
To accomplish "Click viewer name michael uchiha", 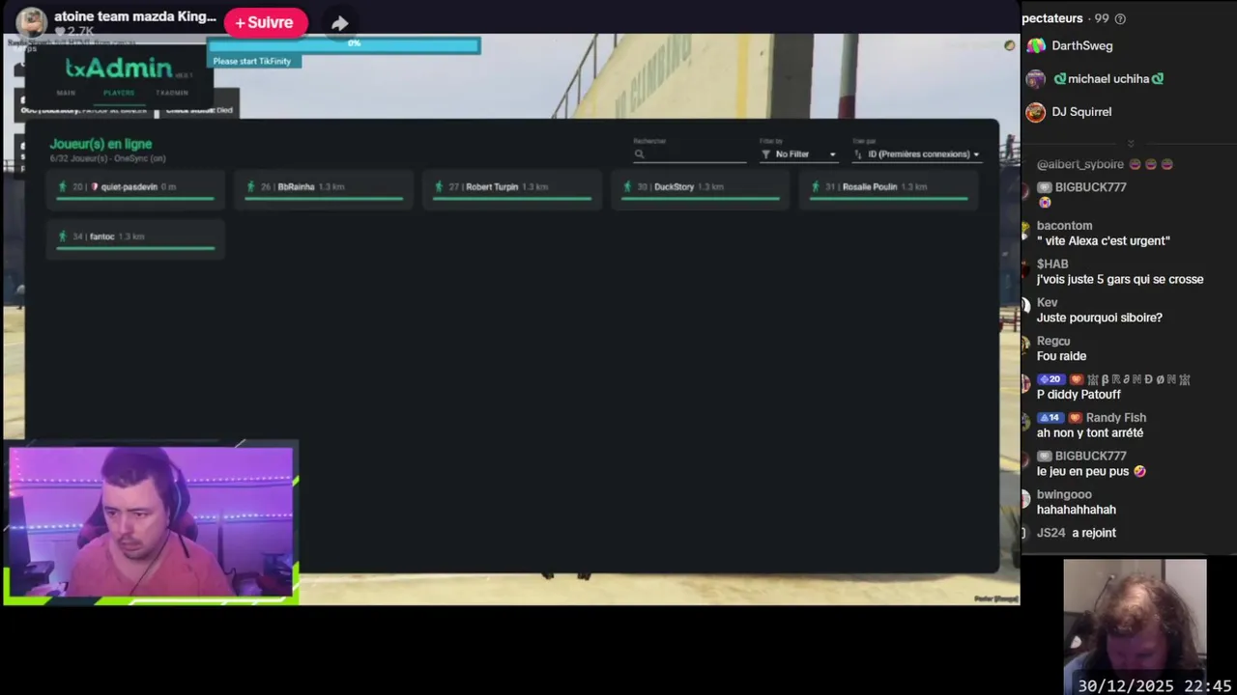I will [x=1108, y=79].
